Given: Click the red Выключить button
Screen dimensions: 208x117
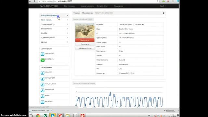Looking at the screenshot, I should point(85,40).
